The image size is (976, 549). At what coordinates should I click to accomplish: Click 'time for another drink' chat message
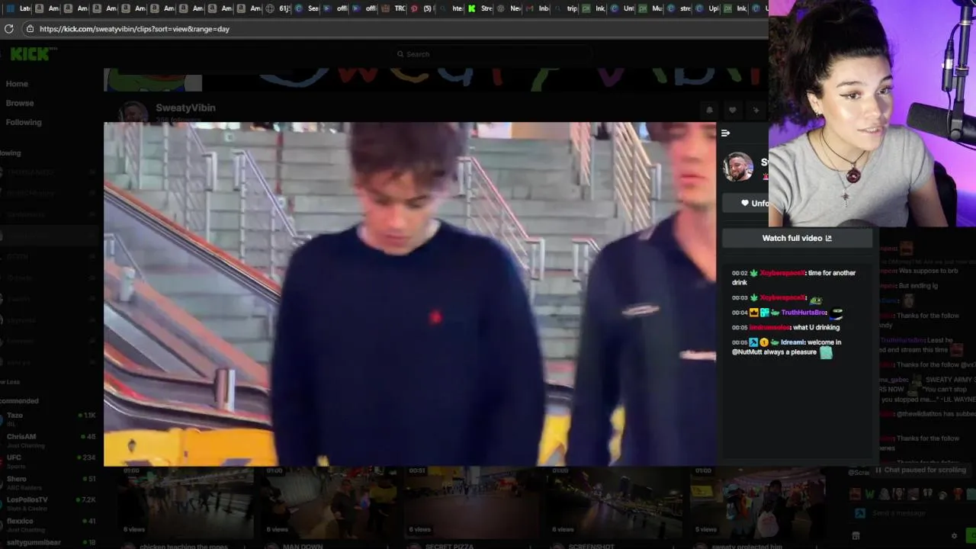tap(793, 278)
